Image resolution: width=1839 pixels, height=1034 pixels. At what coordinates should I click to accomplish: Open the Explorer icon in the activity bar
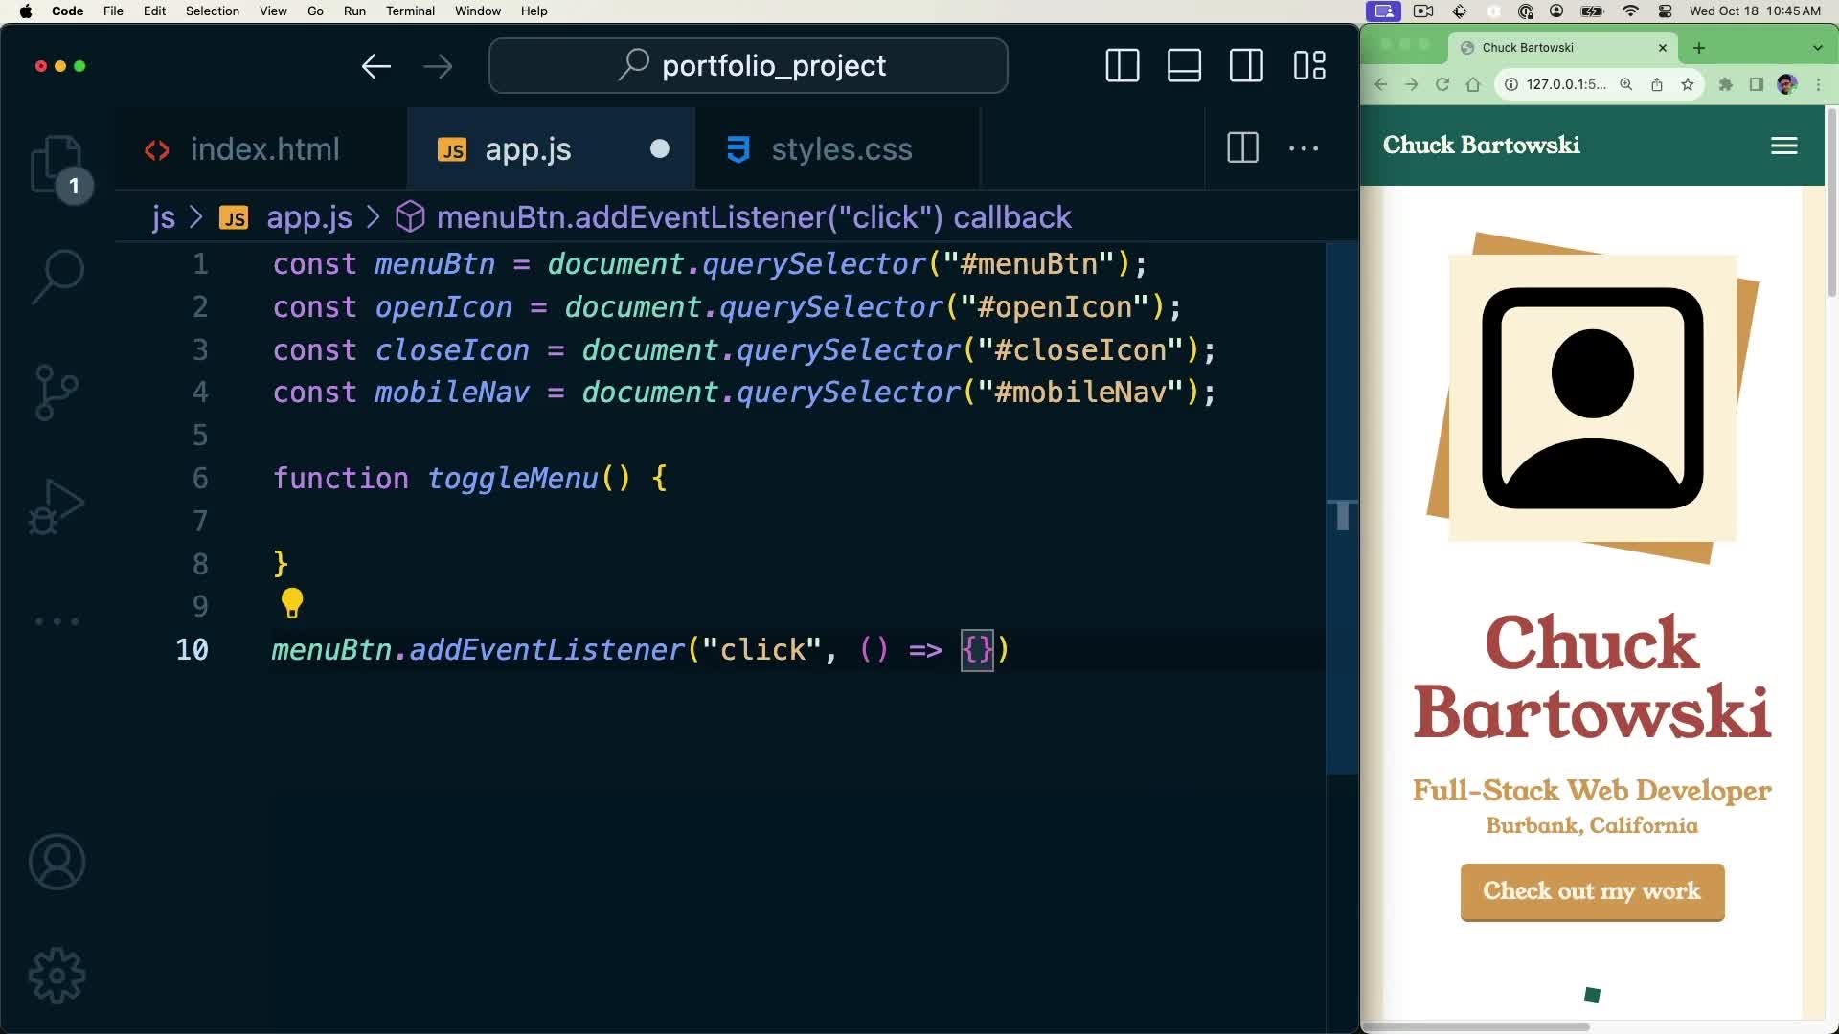pyautogui.click(x=57, y=165)
